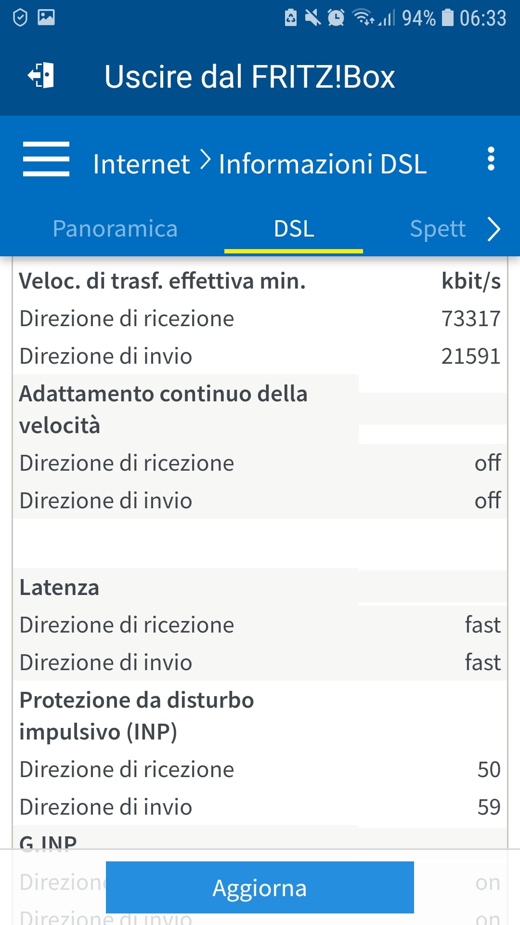Tap the image notification icon
520x925 pixels.
[46, 17]
